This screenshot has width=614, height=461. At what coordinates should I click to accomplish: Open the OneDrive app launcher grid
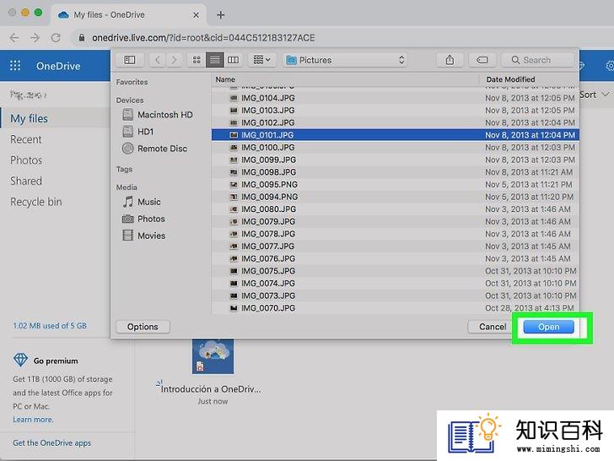point(15,66)
